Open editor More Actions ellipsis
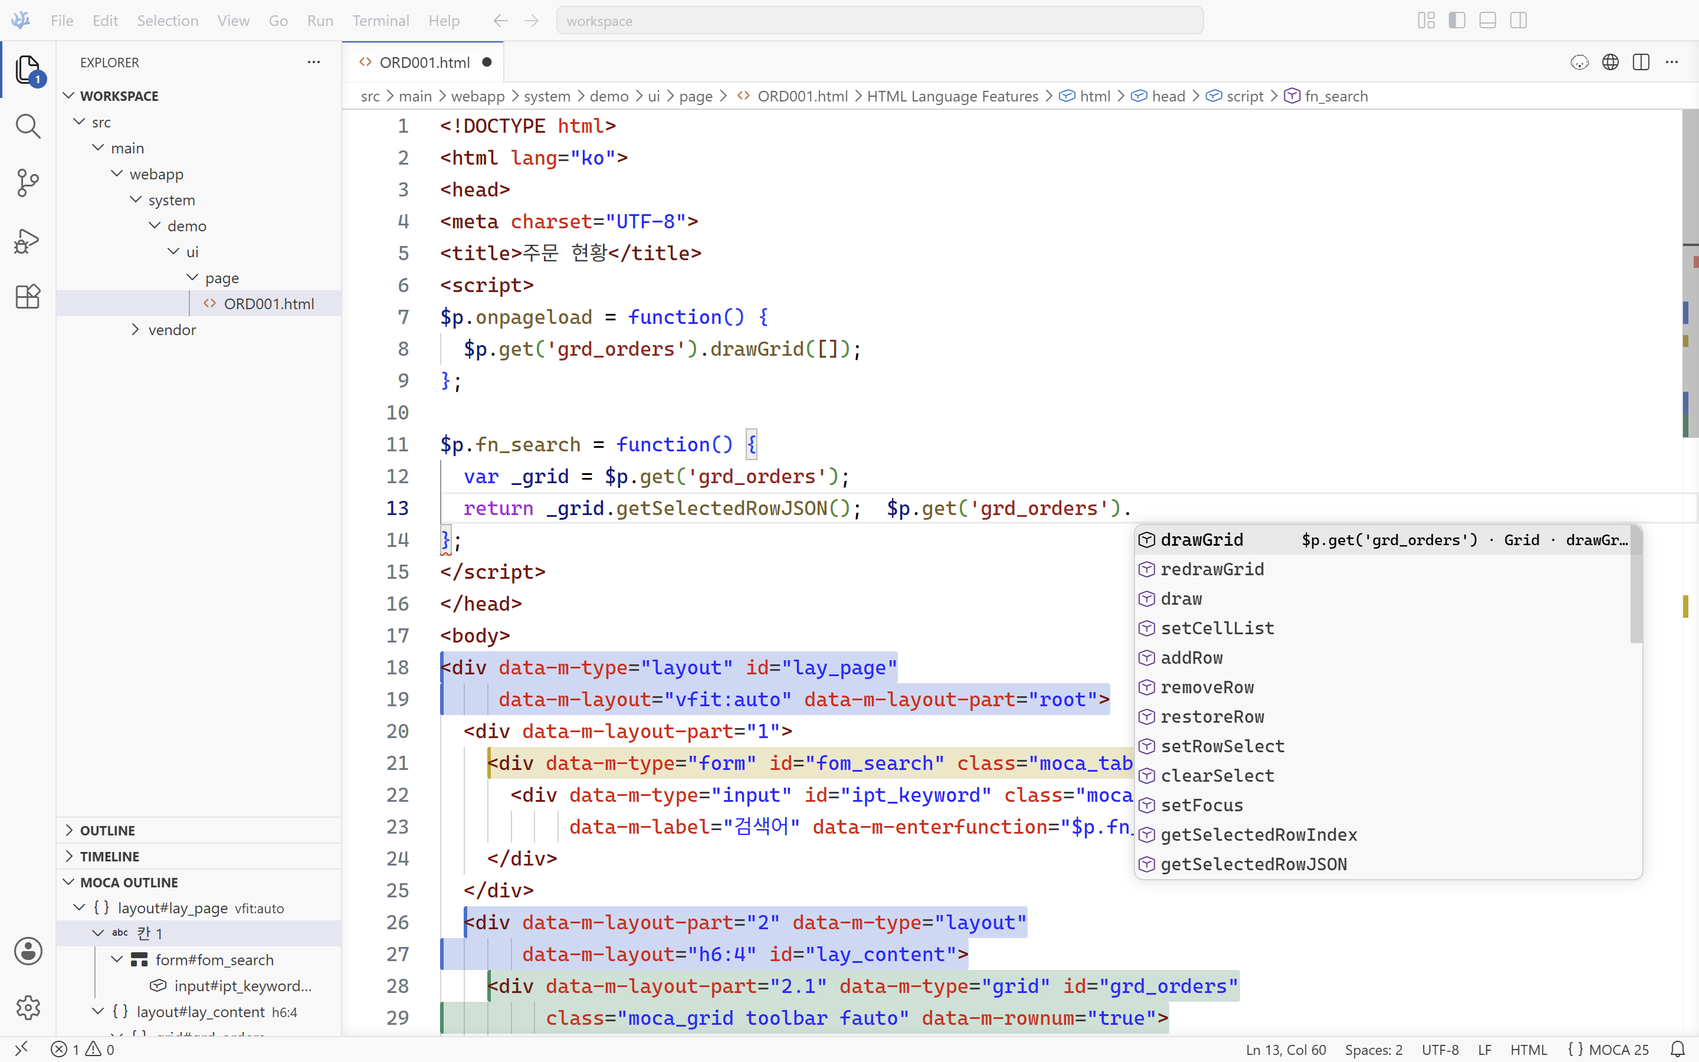Image resolution: width=1699 pixels, height=1062 pixels. [1672, 63]
